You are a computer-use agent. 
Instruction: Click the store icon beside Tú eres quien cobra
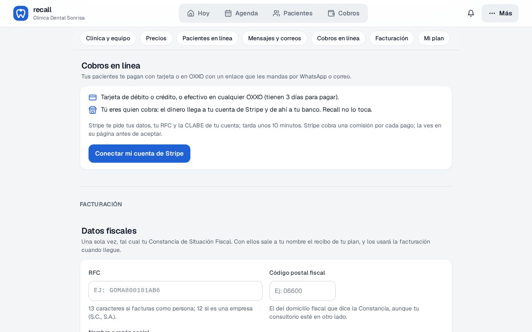(x=93, y=110)
